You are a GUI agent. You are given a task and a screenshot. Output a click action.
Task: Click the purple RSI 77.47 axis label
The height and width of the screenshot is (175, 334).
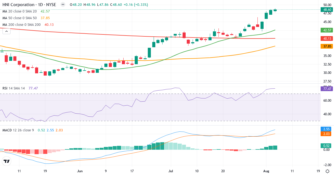(327, 89)
